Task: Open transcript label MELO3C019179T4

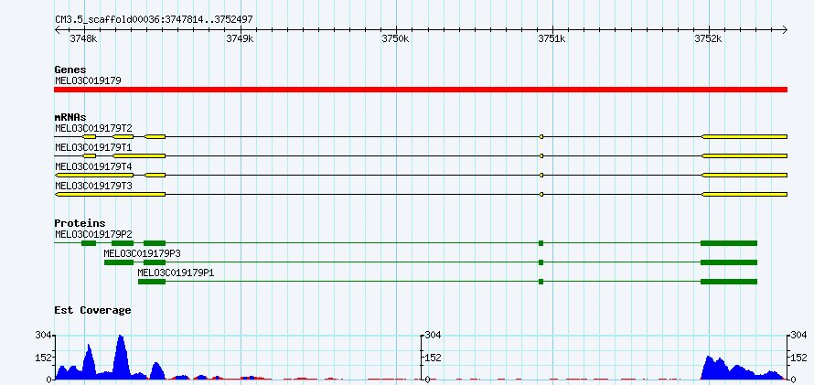Action: (93, 166)
